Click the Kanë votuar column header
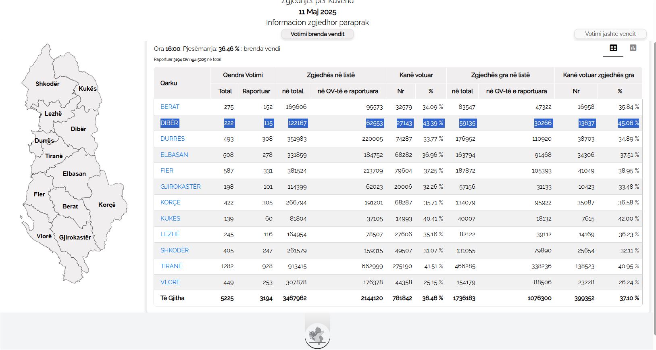This screenshot has width=656, height=350. pyautogui.click(x=416, y=75)
